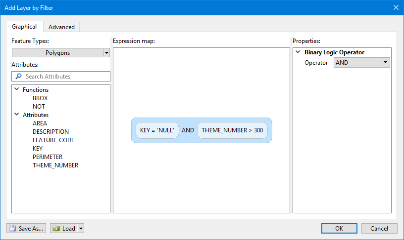This screenshot has height=240, width=404.
Task: Switch to the Advanced tab
Action: coord(61,27)
